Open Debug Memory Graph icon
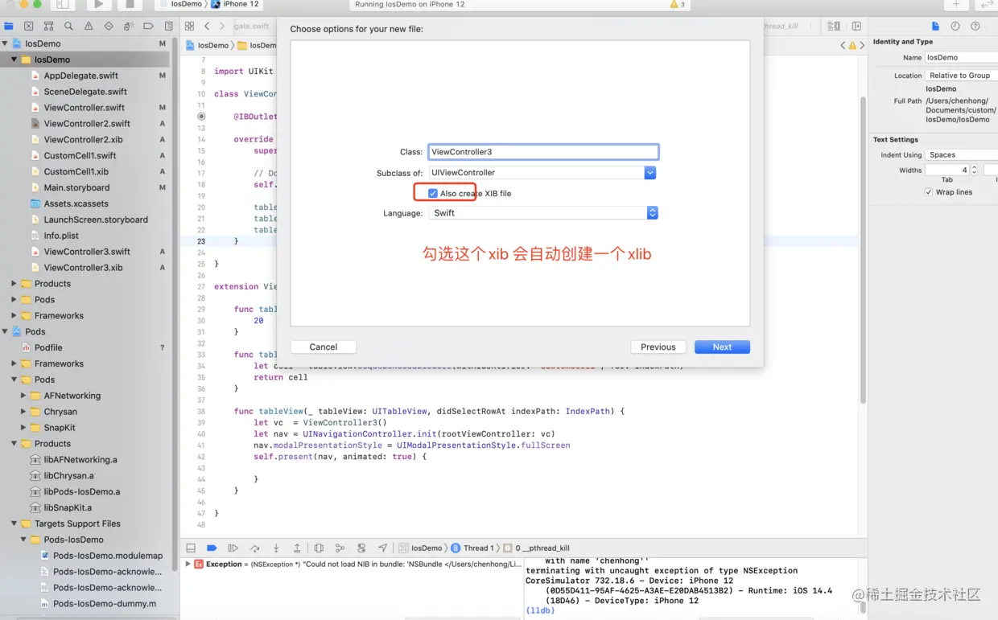 pyautogui.click(x=340, y=548)
